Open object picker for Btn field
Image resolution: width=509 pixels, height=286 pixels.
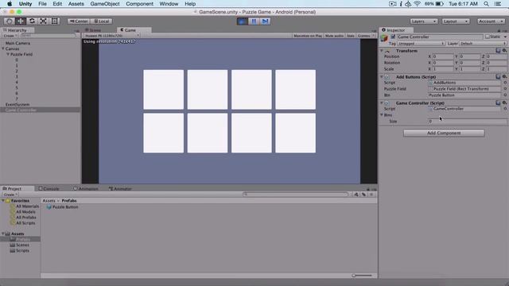505,95
